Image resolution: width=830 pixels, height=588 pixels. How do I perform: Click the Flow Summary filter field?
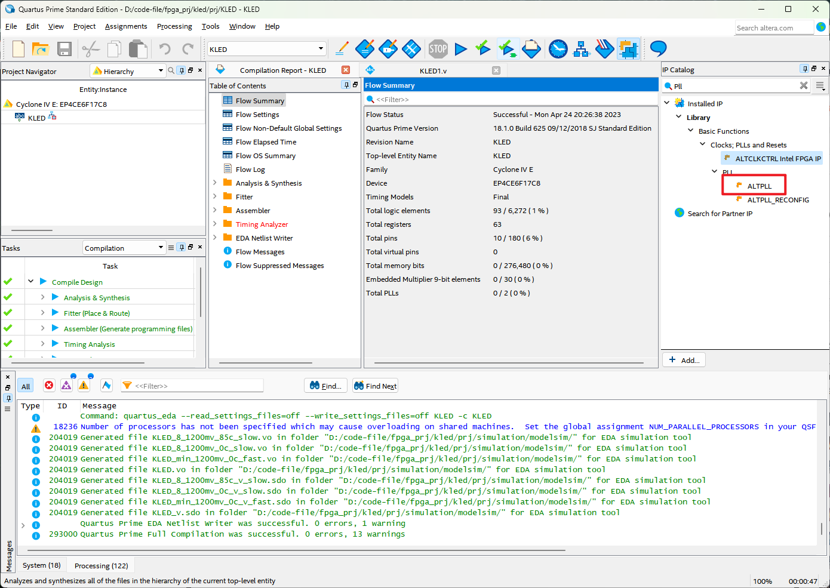(x=511, y=99)
